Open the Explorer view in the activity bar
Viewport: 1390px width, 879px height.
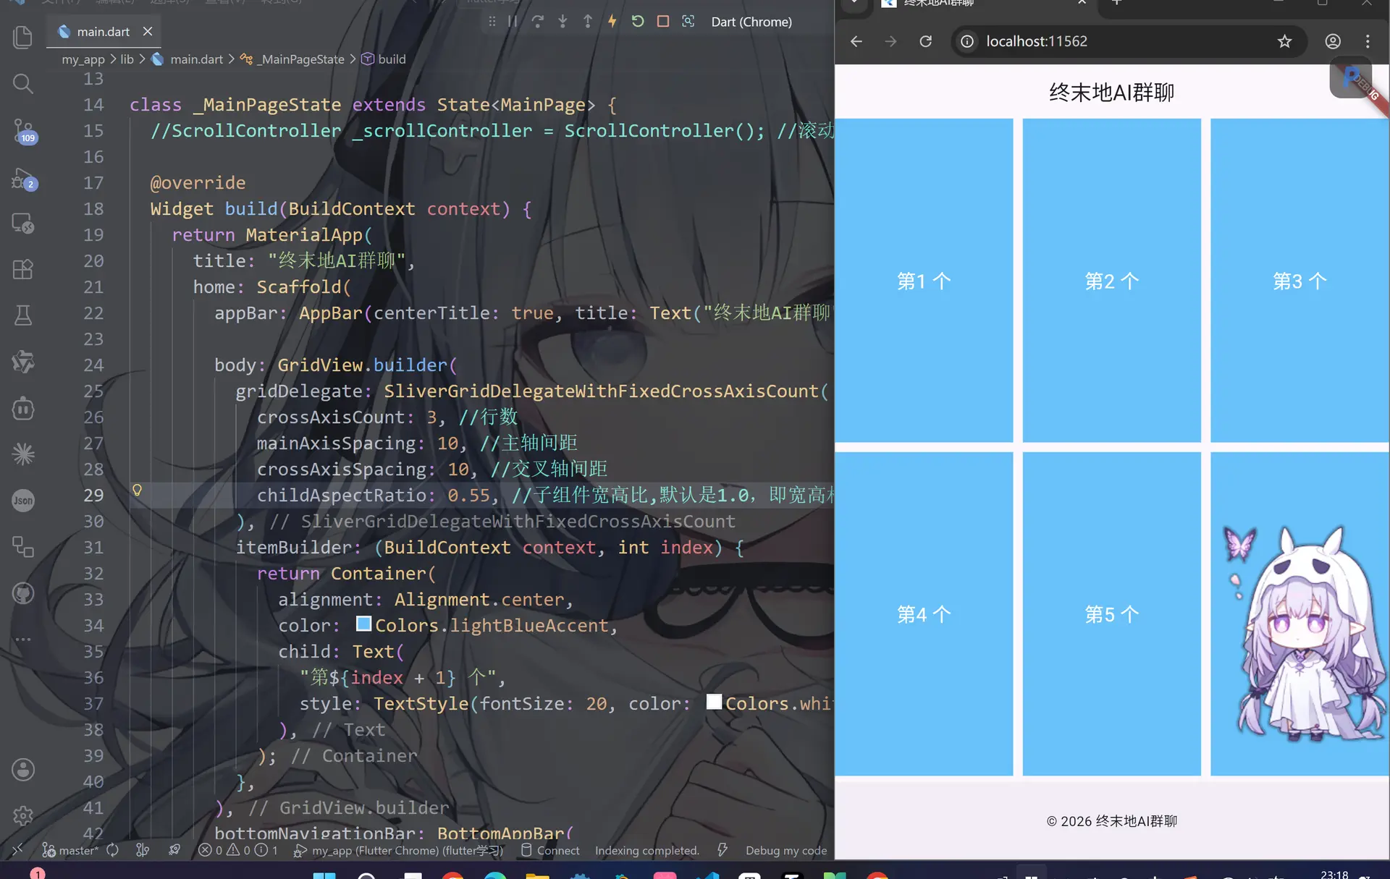23,38
